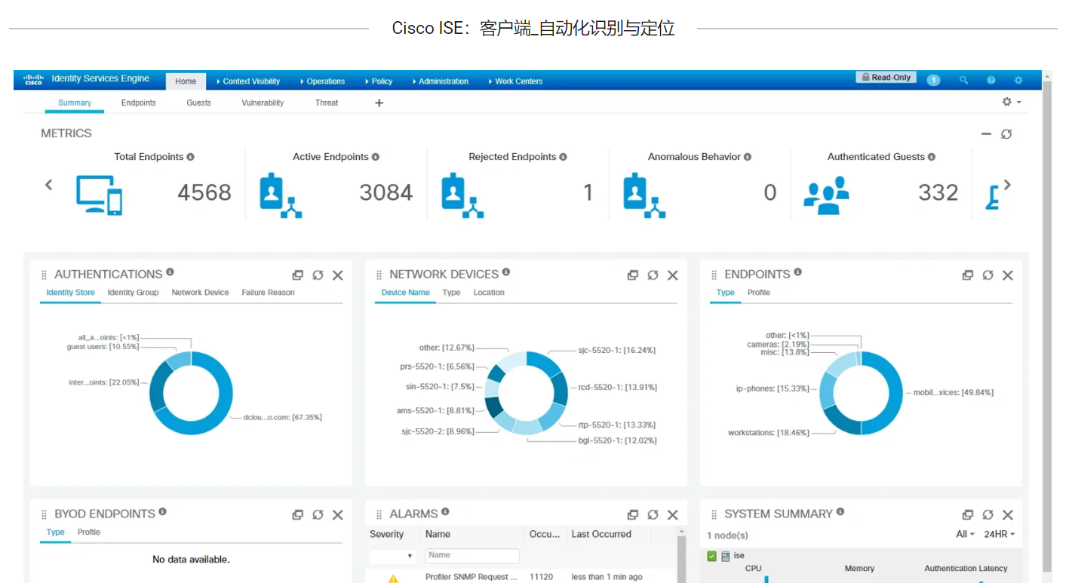This screenshot has width=1069, height=583.
Task: Open the dashboard settings gear dropdown
Action: [x=1011, y=102]
